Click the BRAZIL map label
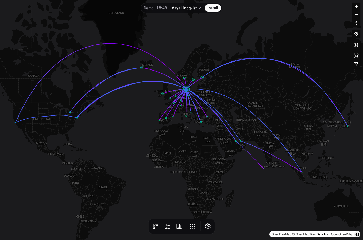 click(103, 187)
